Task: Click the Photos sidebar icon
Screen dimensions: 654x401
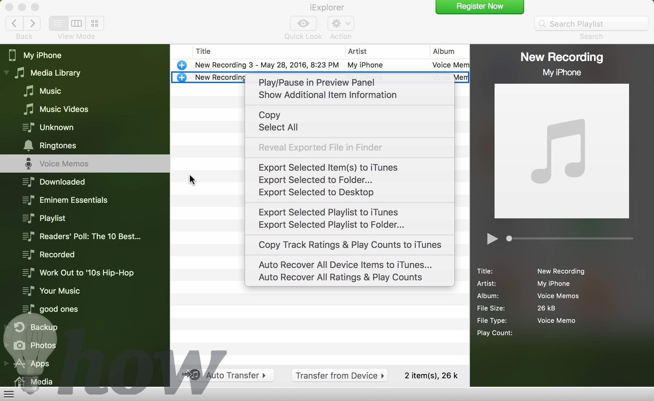Action: point(19,345)
